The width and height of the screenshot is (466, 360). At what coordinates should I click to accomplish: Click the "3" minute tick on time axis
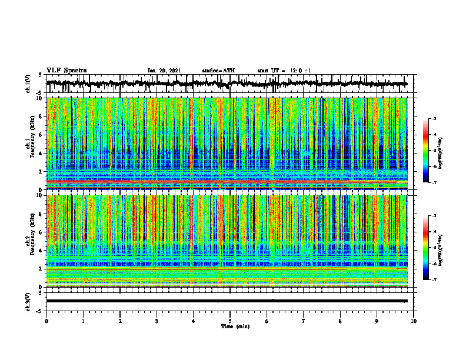click(157, 321)
